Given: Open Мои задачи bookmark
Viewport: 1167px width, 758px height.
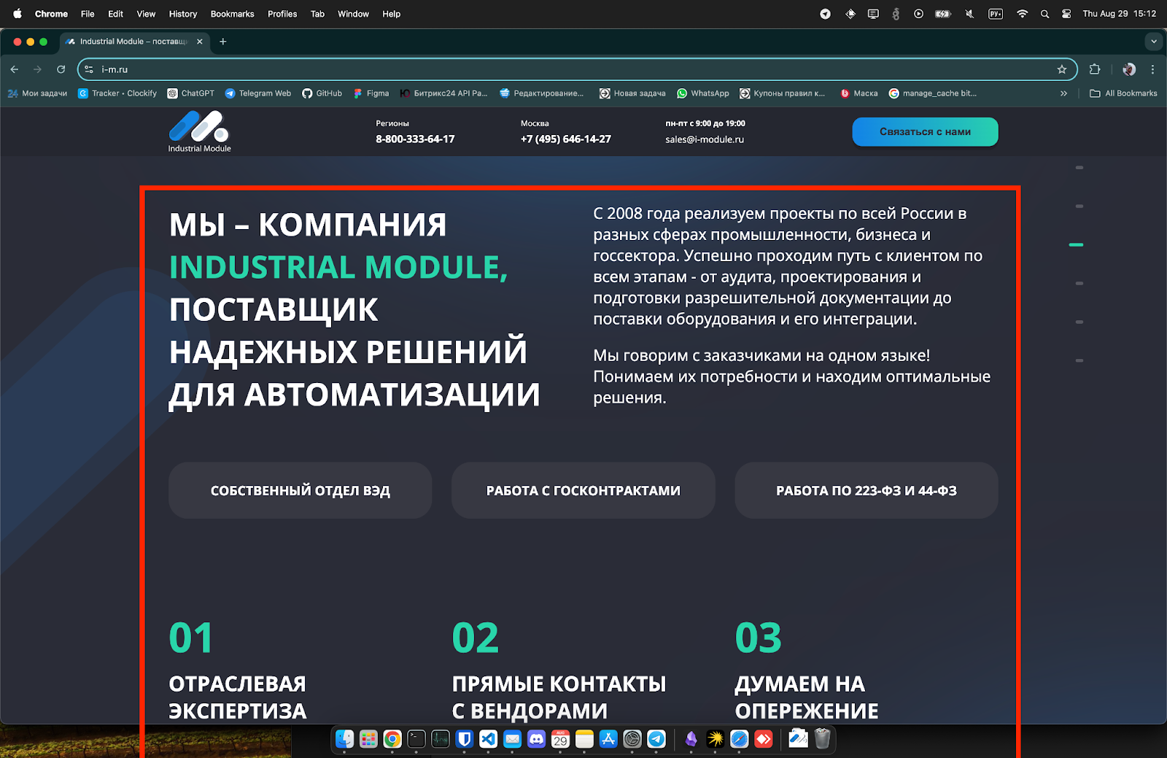Looking at the screenshot, I should [x=37, y=93].
